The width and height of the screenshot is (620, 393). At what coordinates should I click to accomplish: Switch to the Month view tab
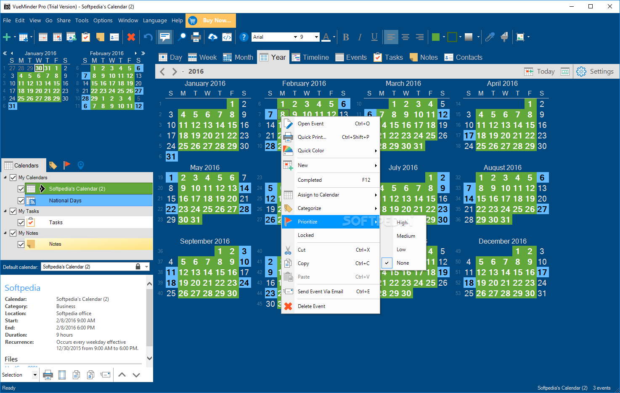(x=238, y=57)
